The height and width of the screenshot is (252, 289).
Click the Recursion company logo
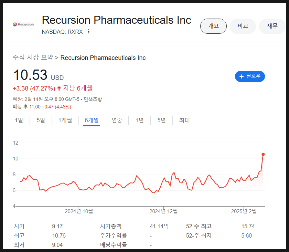(x=23, y=24)
